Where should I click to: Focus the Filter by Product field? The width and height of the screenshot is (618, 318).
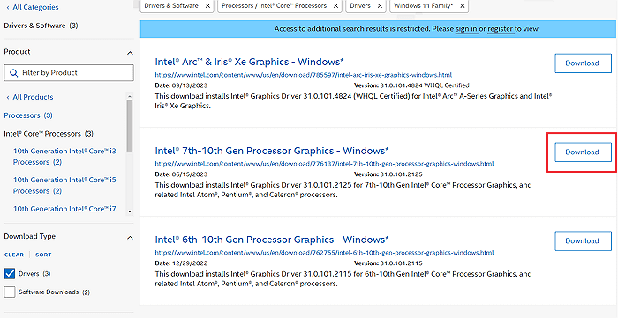(x=69, y=73)
